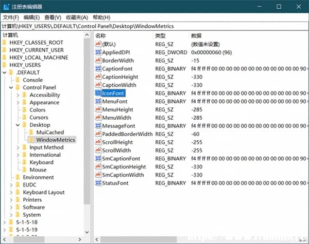Click the MenuWidth string value icon

[98, 118]
